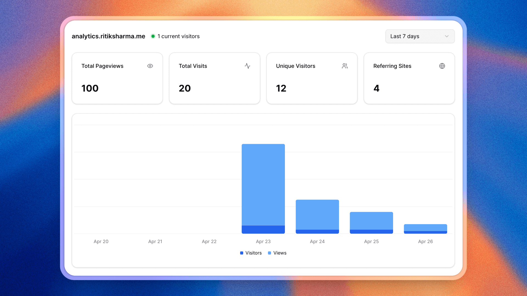The image size is (527, 296).
Task: Click the eye icon on Total Pageviews
Action: click(150, 66)
